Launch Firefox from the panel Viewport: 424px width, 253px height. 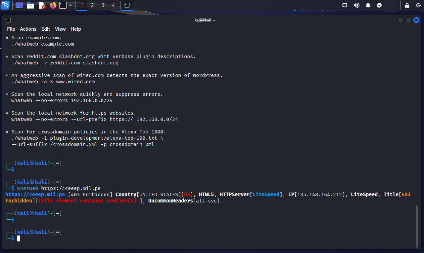pos(53,5)
